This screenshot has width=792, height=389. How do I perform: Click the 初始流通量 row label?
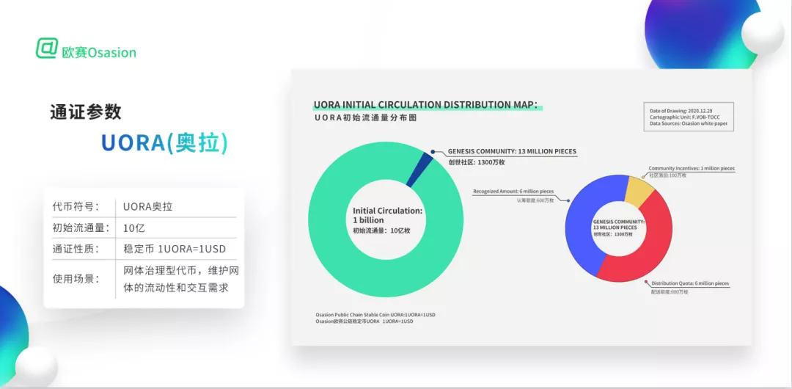pos(81,228)
